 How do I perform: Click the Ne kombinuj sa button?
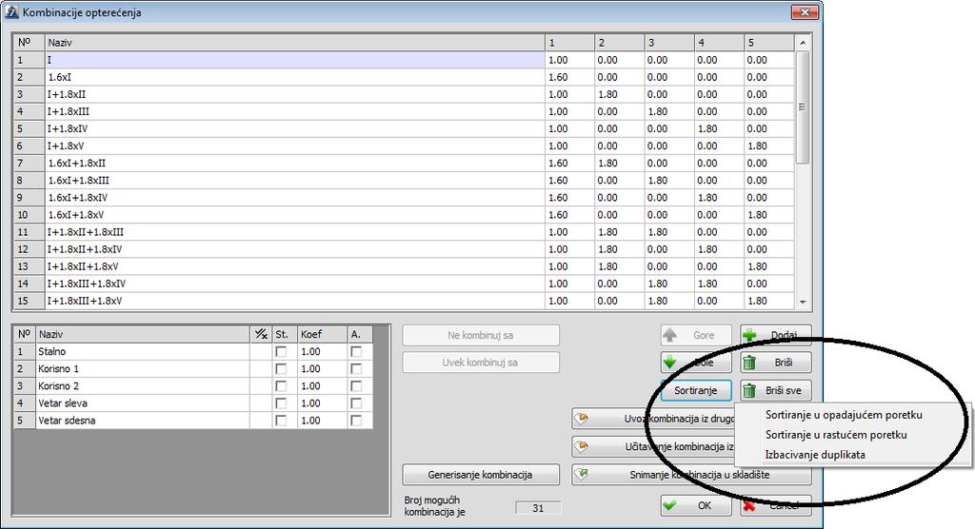pyautogui.click(x=480, y=335)
